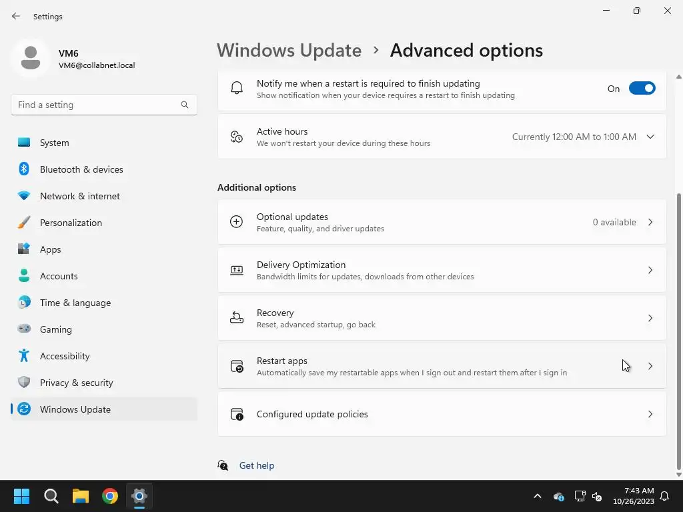The height and width of the screenshot is (512, 683).
Task: Click the Active hours clock icon
Action: tap(237, 137)
